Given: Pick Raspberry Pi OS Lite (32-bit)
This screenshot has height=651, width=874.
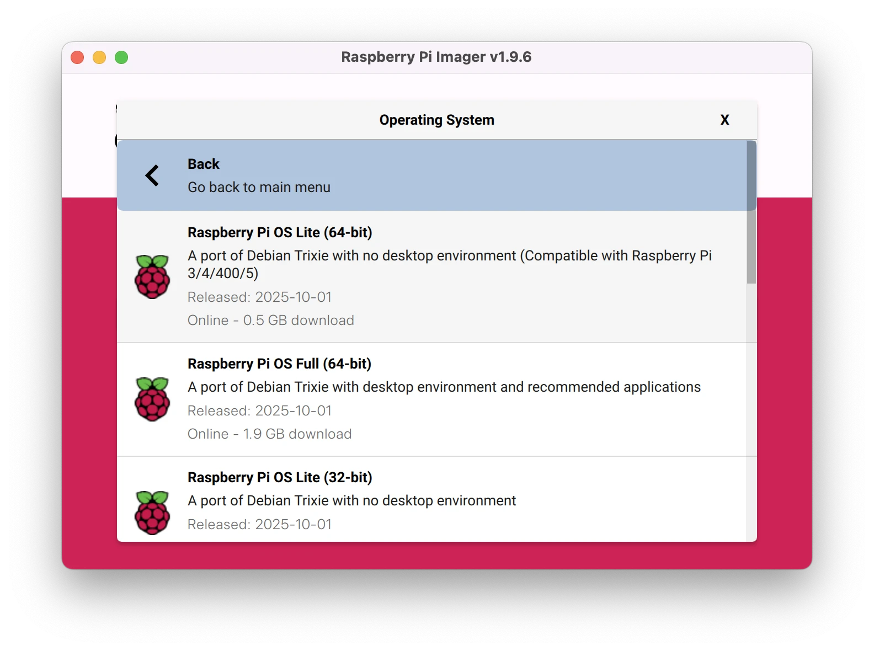Looking at the screenshot, I should click(431, 499).
